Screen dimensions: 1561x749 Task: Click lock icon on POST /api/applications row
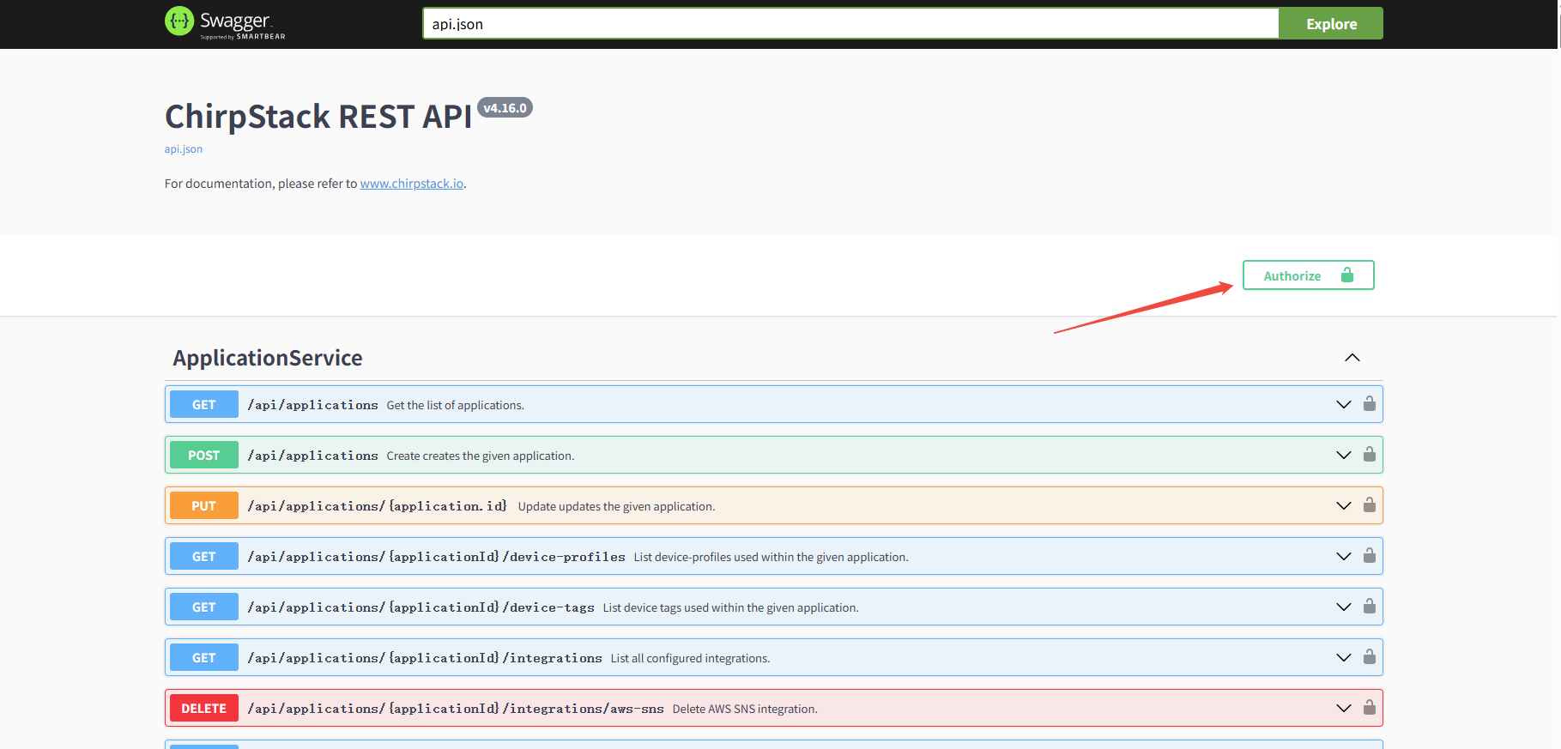[x=1369, y=455]
